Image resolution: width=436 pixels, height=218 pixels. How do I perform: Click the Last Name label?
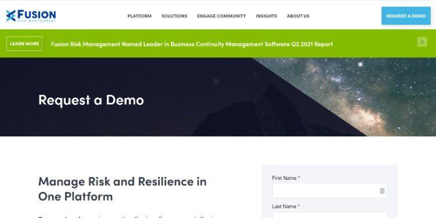(x=285, y=206)
